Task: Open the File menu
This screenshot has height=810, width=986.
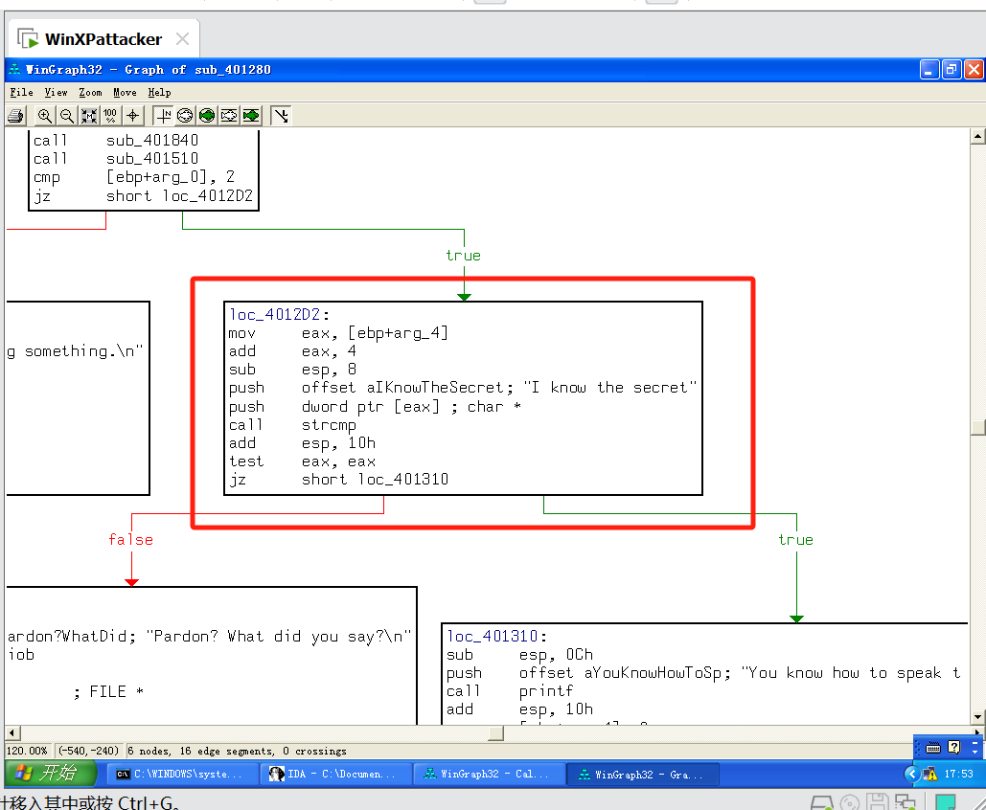Action: pos(21,92)
